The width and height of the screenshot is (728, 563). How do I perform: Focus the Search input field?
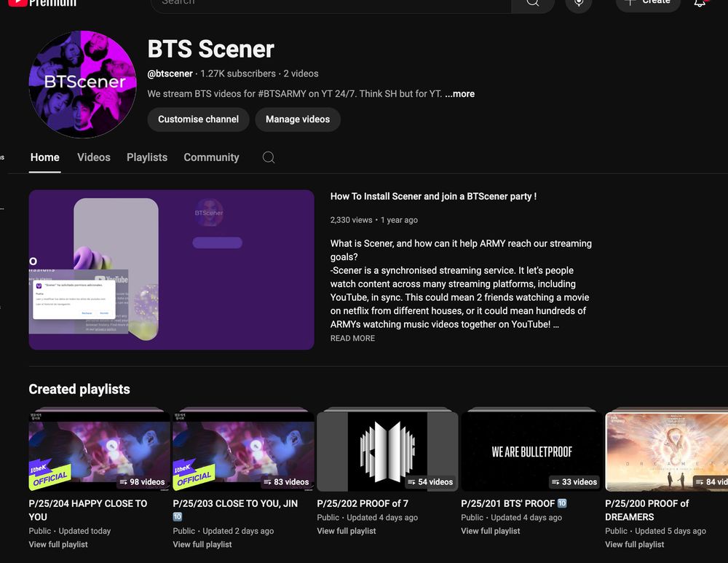pyautogui.click(x=331, y=4)
